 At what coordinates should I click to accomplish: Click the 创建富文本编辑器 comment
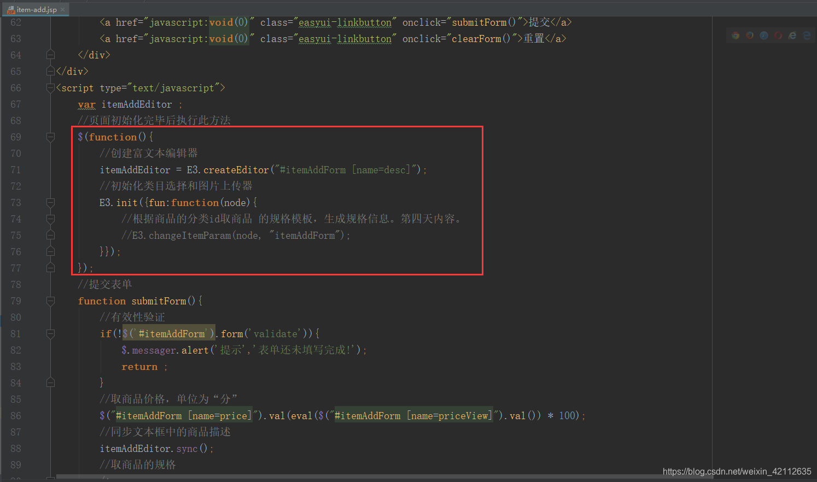149,153
